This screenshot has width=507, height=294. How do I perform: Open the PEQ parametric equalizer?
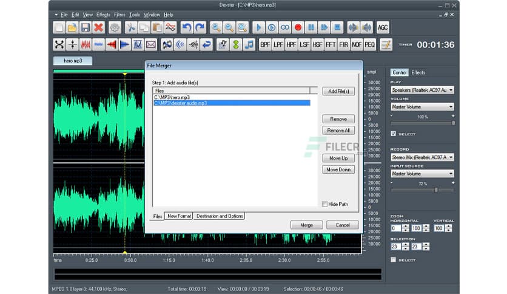(369, 45)
